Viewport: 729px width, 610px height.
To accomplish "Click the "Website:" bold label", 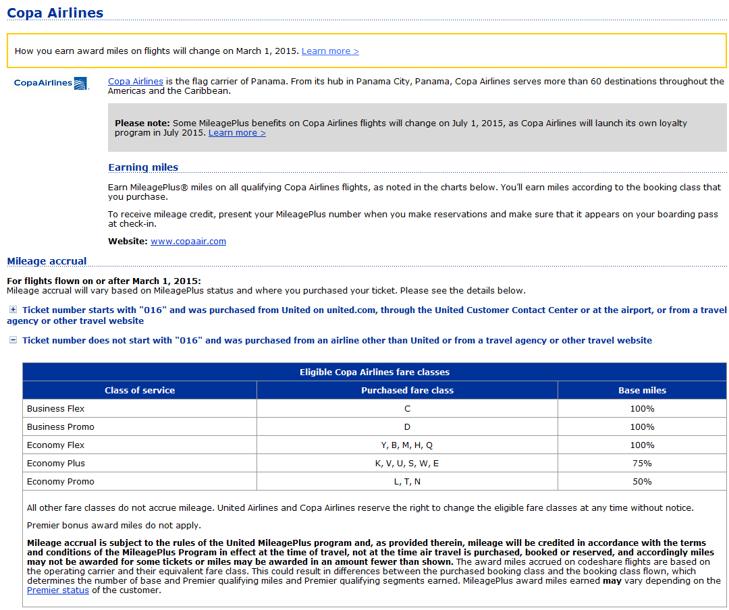I will coord(128,242).
